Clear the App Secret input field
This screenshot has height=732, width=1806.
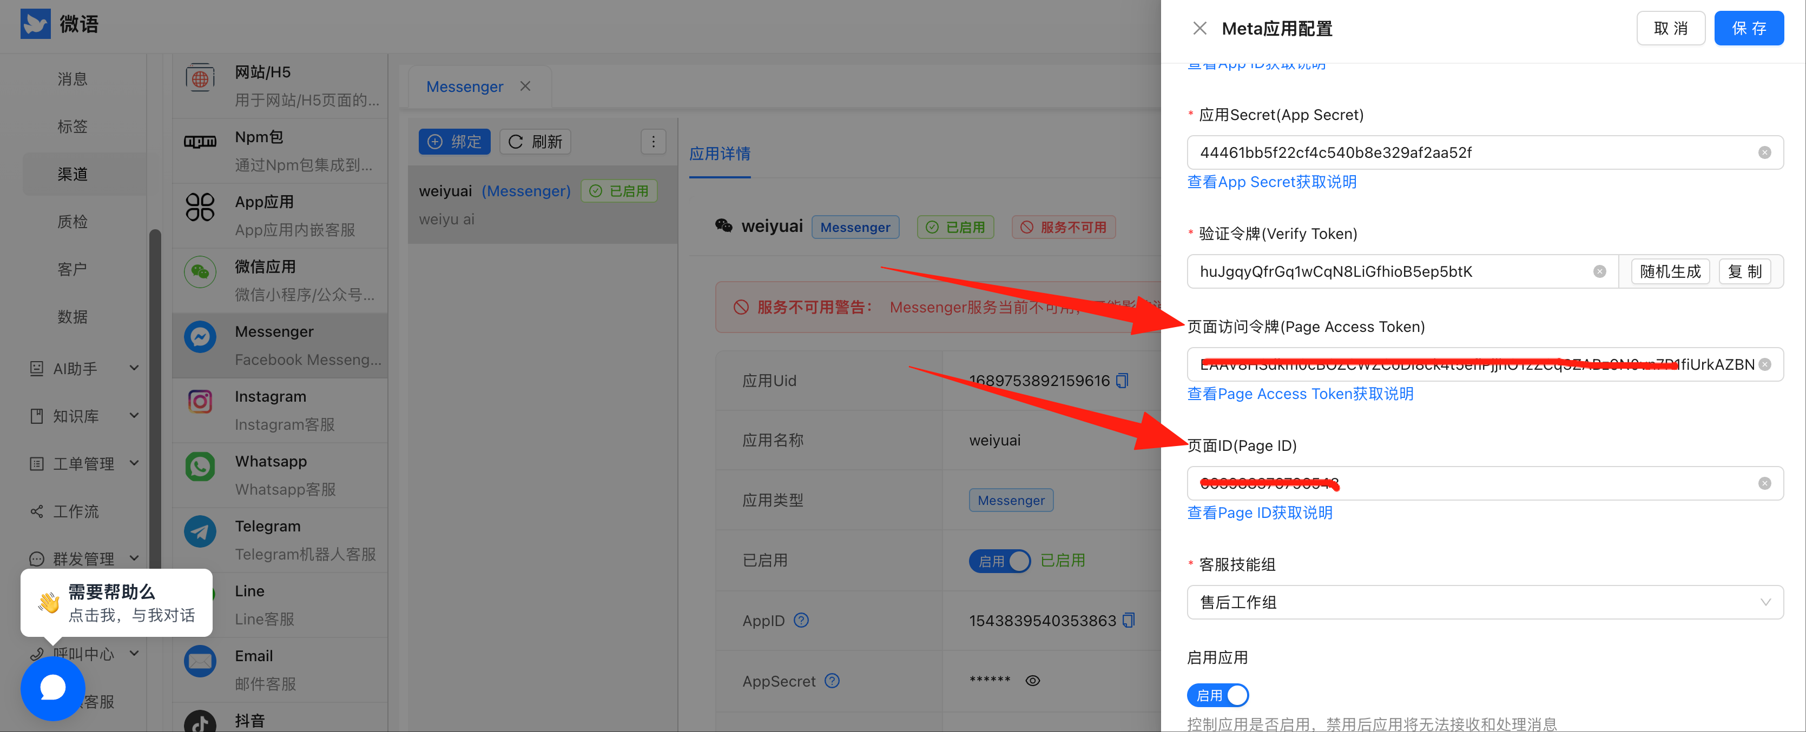point(1764,152)
